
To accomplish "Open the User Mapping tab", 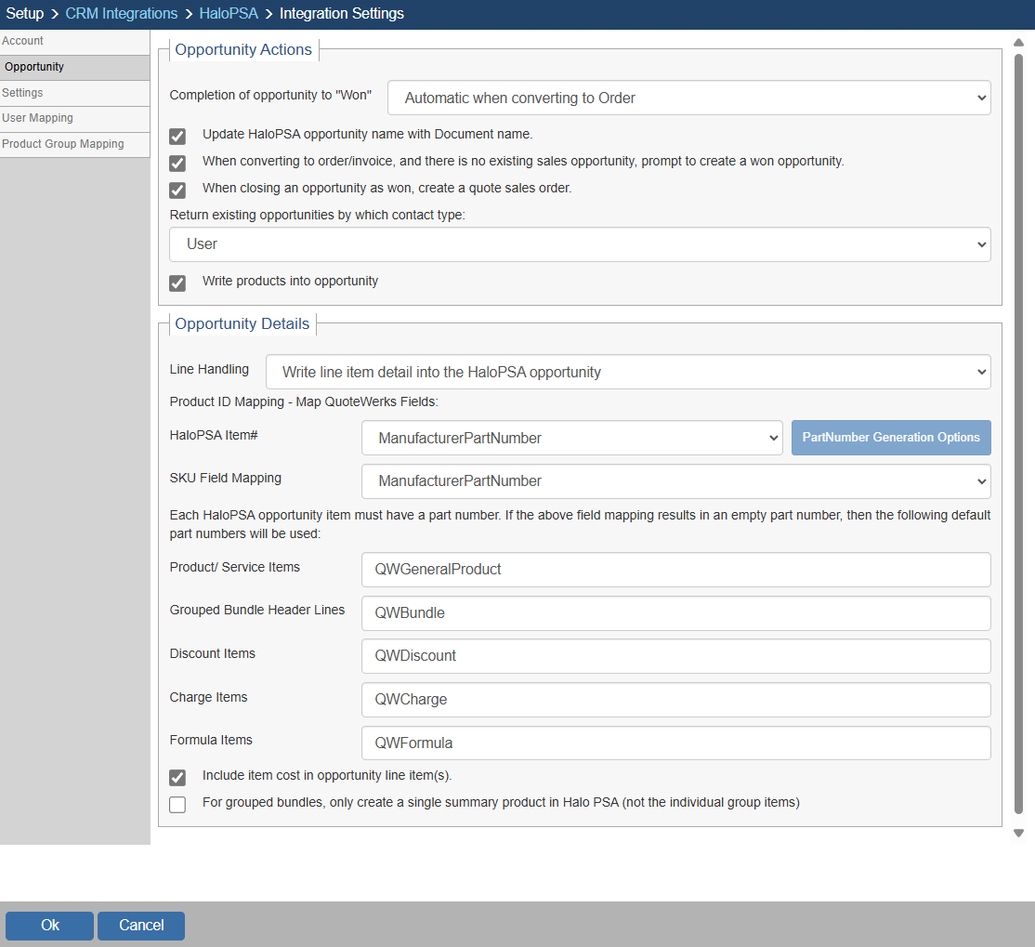I will (x=74, y=119).
